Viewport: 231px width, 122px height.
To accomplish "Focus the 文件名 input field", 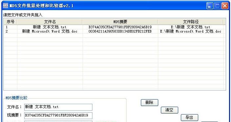I will [x=58, y=107].
